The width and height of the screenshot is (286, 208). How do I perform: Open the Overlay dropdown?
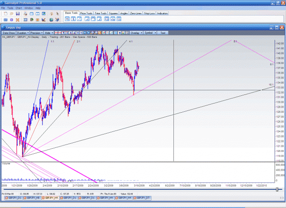click(x=136, y=33)
